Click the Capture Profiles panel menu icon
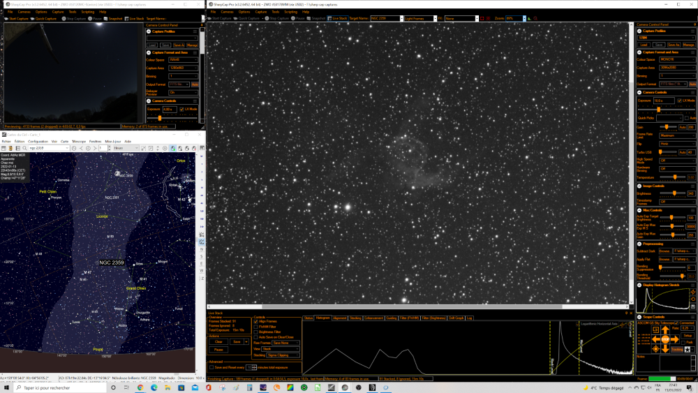698x393 pixels. point(692,31)
